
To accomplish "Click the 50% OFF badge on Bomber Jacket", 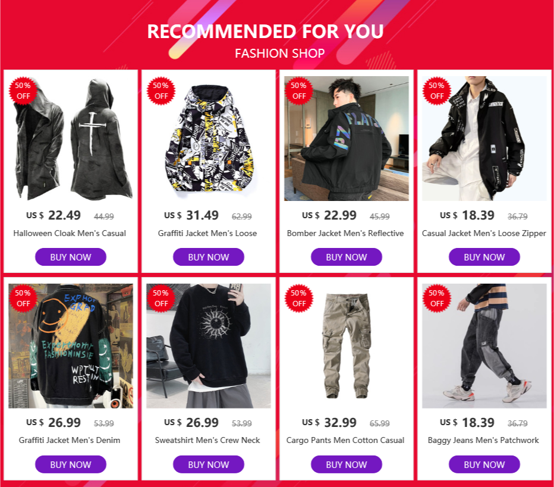I will pos(299,91).
